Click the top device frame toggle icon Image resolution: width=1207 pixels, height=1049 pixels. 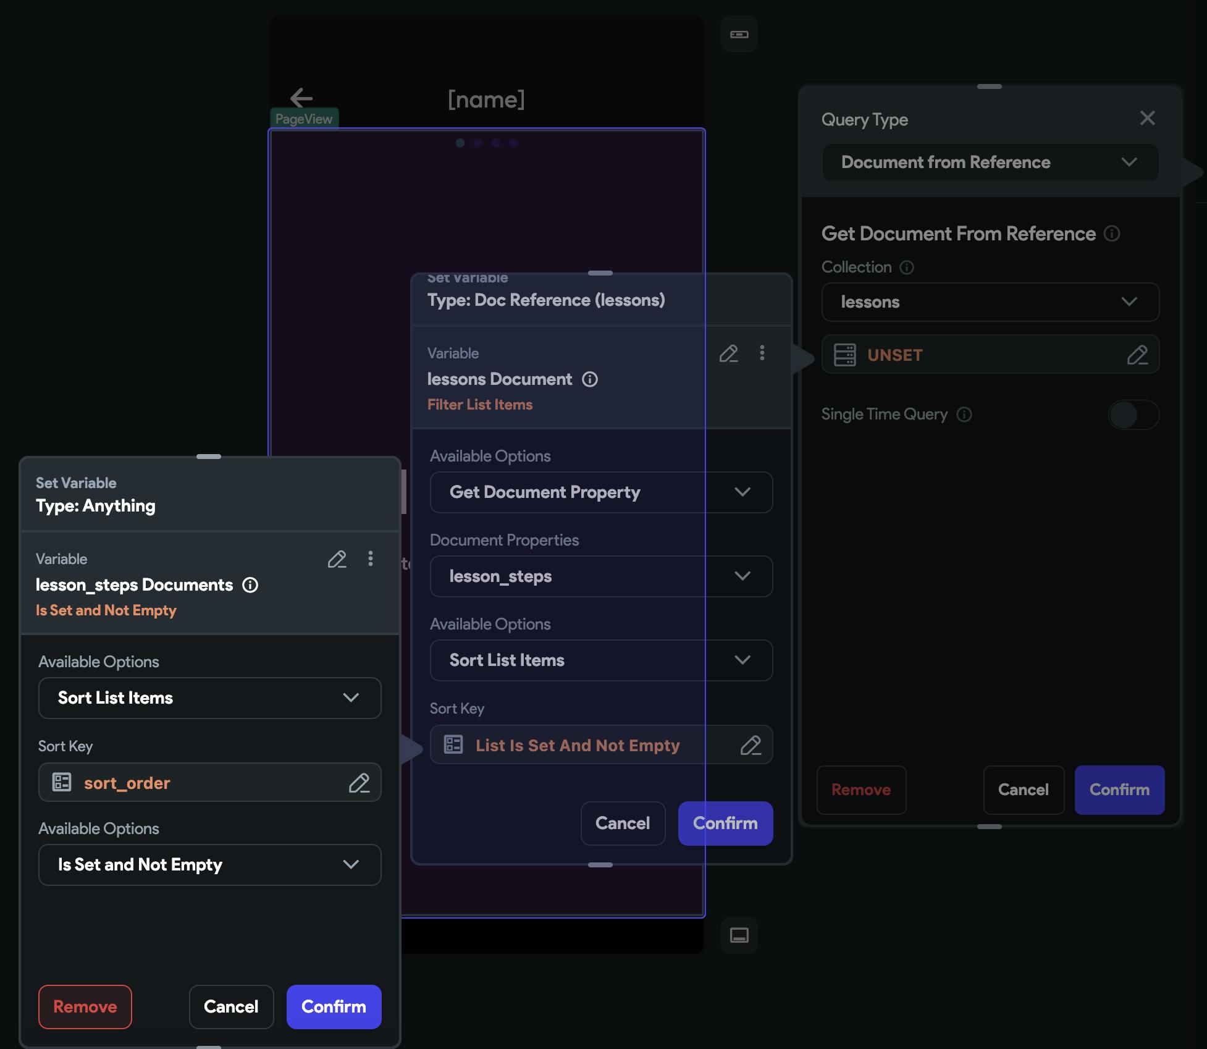739,34
